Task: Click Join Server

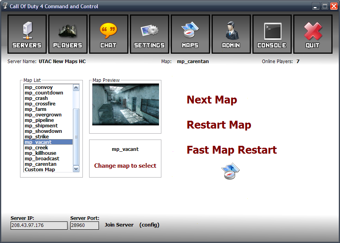Action: [119, 225]
